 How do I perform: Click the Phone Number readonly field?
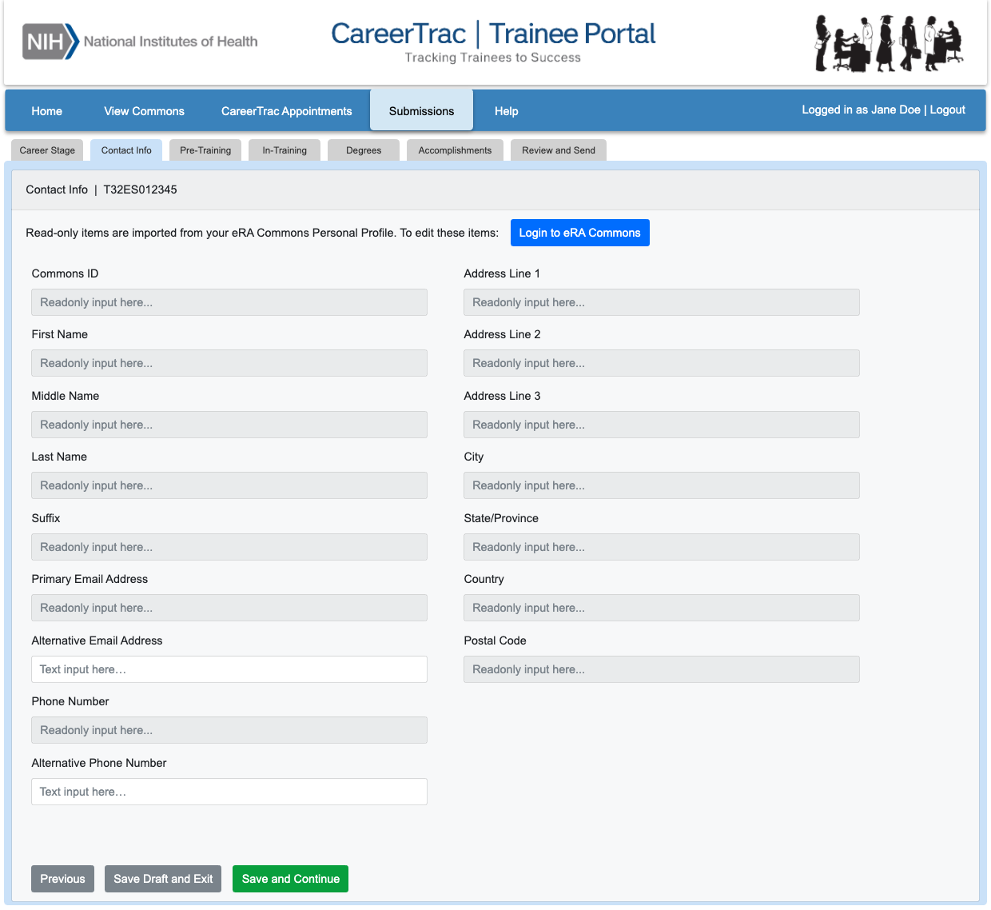coord(229,730)
